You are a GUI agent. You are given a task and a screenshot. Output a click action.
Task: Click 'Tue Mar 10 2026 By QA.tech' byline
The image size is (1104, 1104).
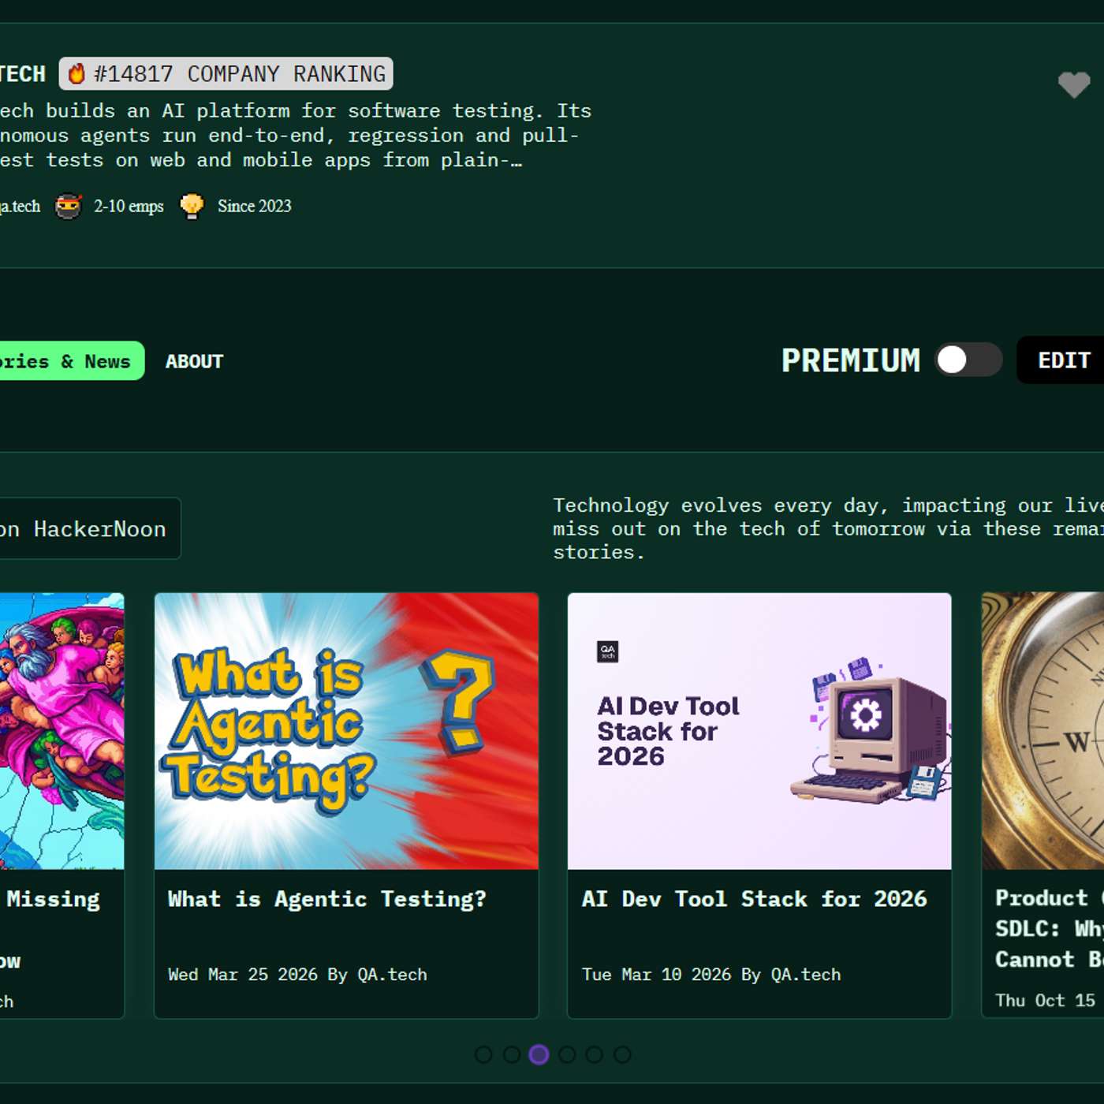[x=711, y=975]
